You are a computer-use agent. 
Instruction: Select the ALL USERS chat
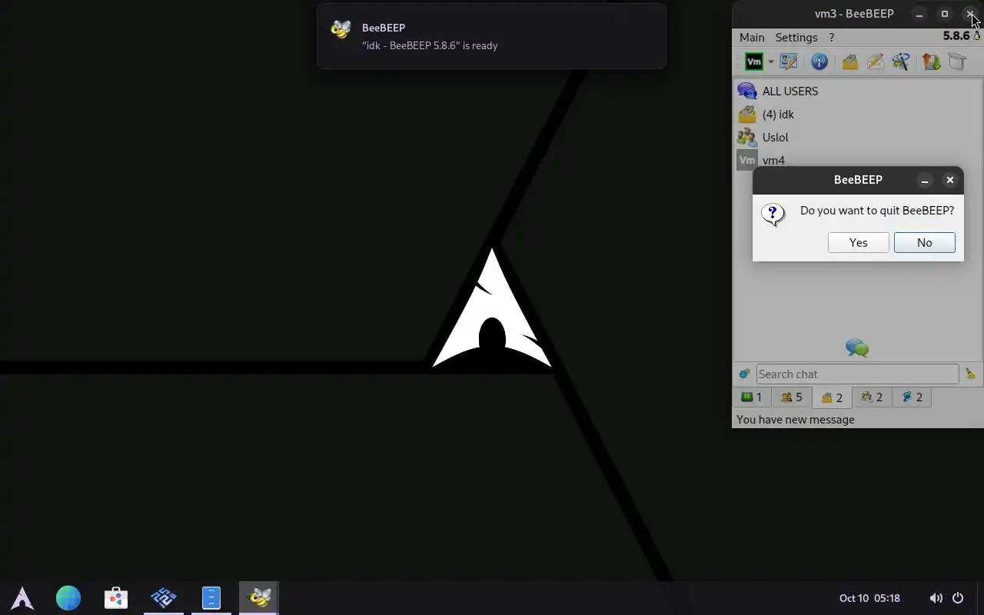tap(858, 91)
